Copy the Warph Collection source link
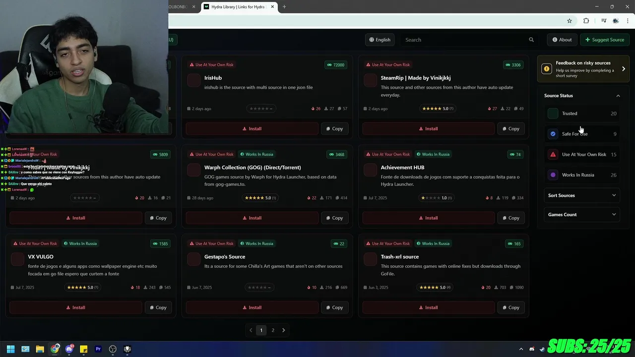635x357 pixels. coord(334,218)
